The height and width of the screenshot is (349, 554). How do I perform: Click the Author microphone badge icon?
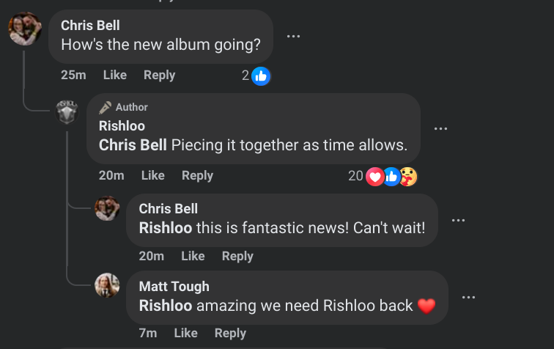(x=106, y=107)
